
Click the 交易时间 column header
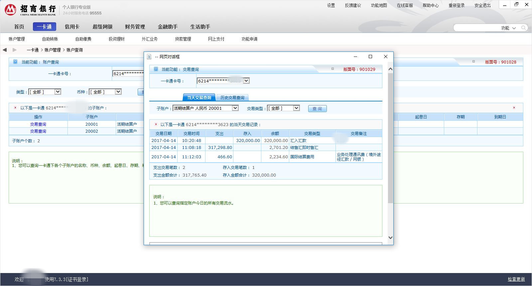pyautogui.click(x=192, y=133)
